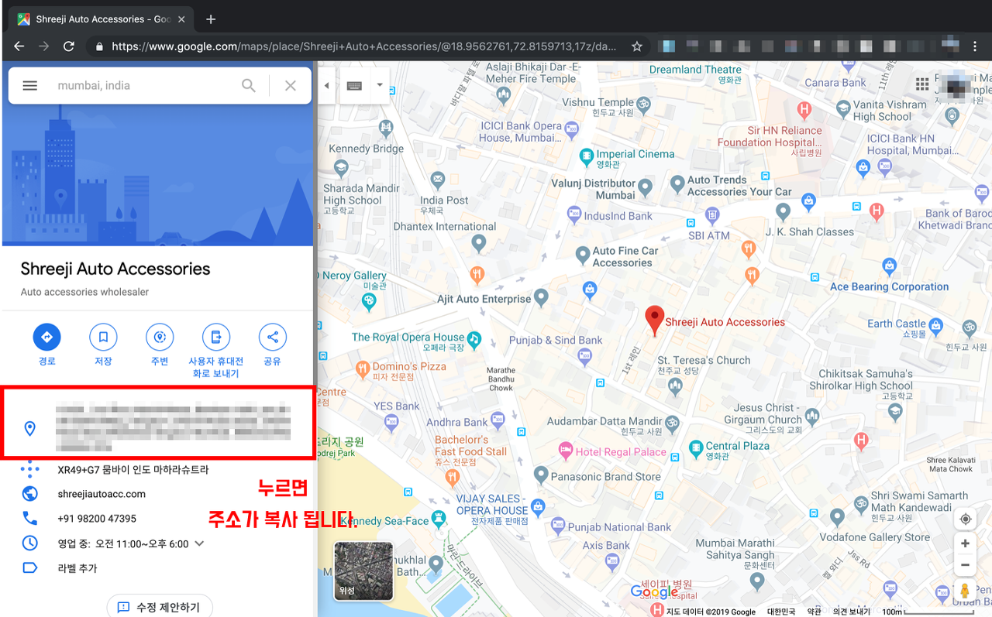Expand the opening hours chevron
Viewport: 992px width, 617px height.
(199, 543)
